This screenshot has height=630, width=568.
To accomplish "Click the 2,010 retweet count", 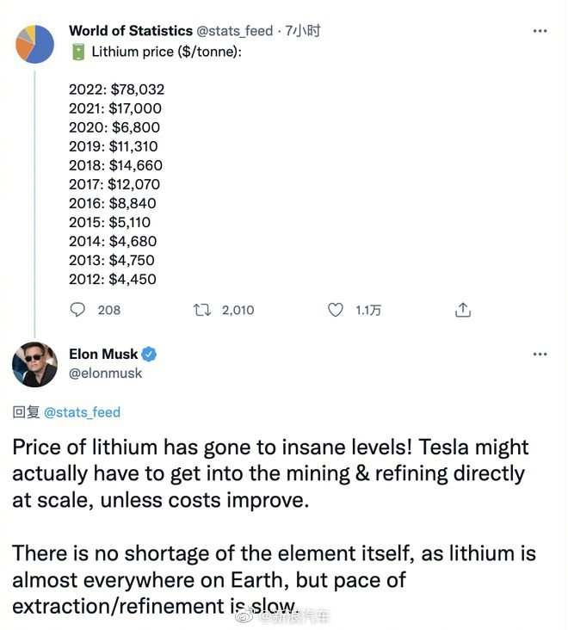I will (x=238, y=310).
